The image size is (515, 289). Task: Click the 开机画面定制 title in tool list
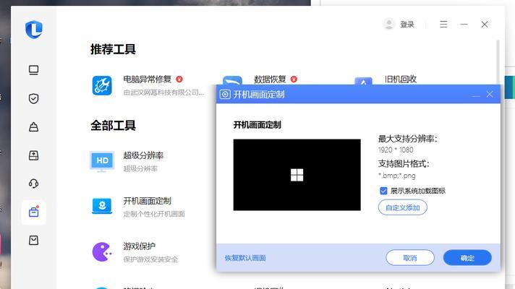147,201
